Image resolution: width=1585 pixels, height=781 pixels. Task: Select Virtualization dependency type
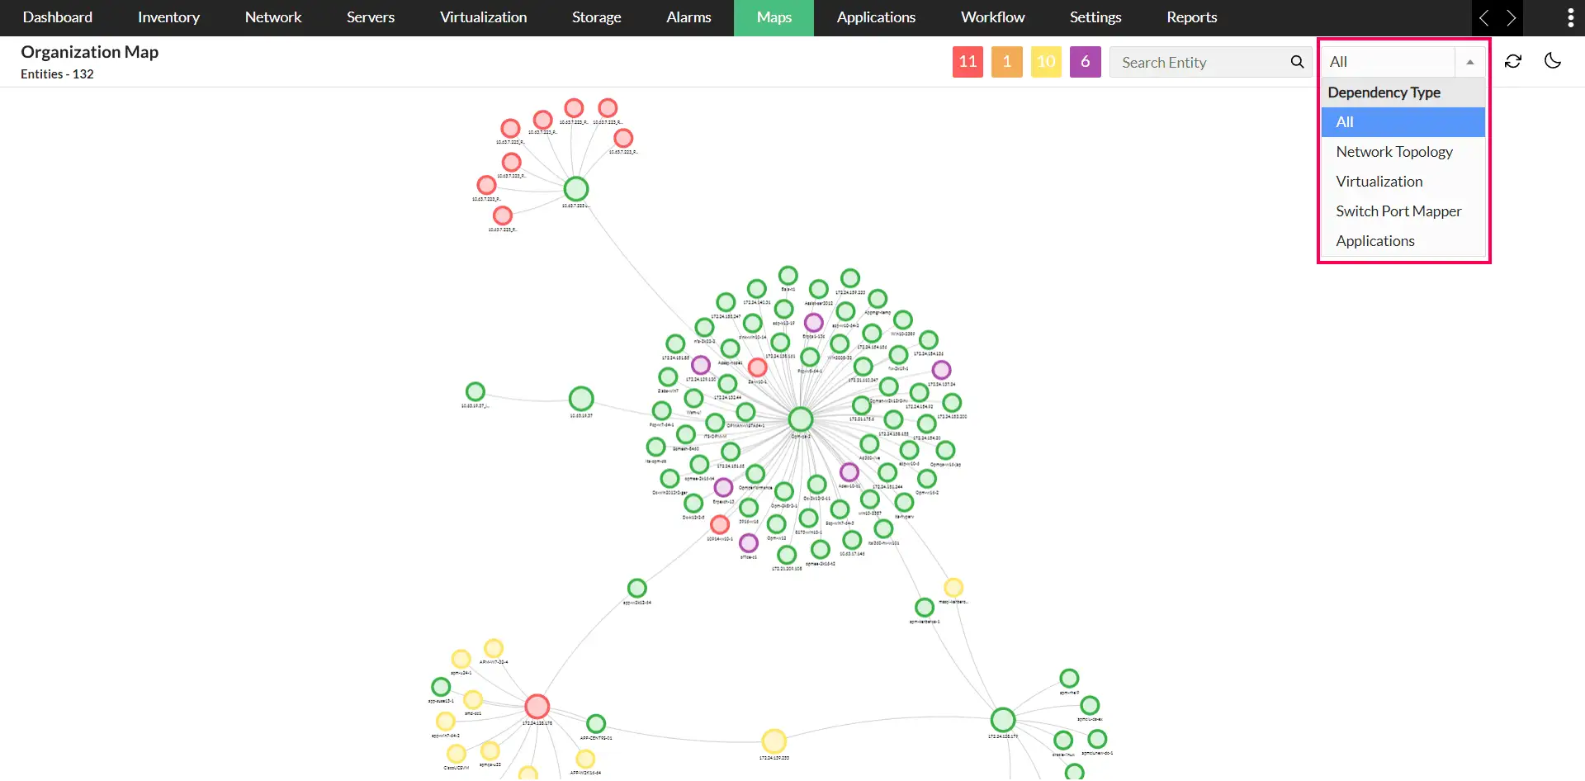[1379, 181]
